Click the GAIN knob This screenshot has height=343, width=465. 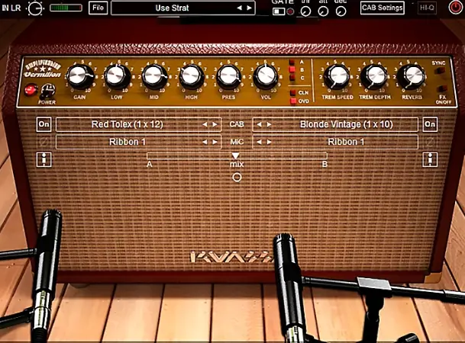click(x=79, y=77)
